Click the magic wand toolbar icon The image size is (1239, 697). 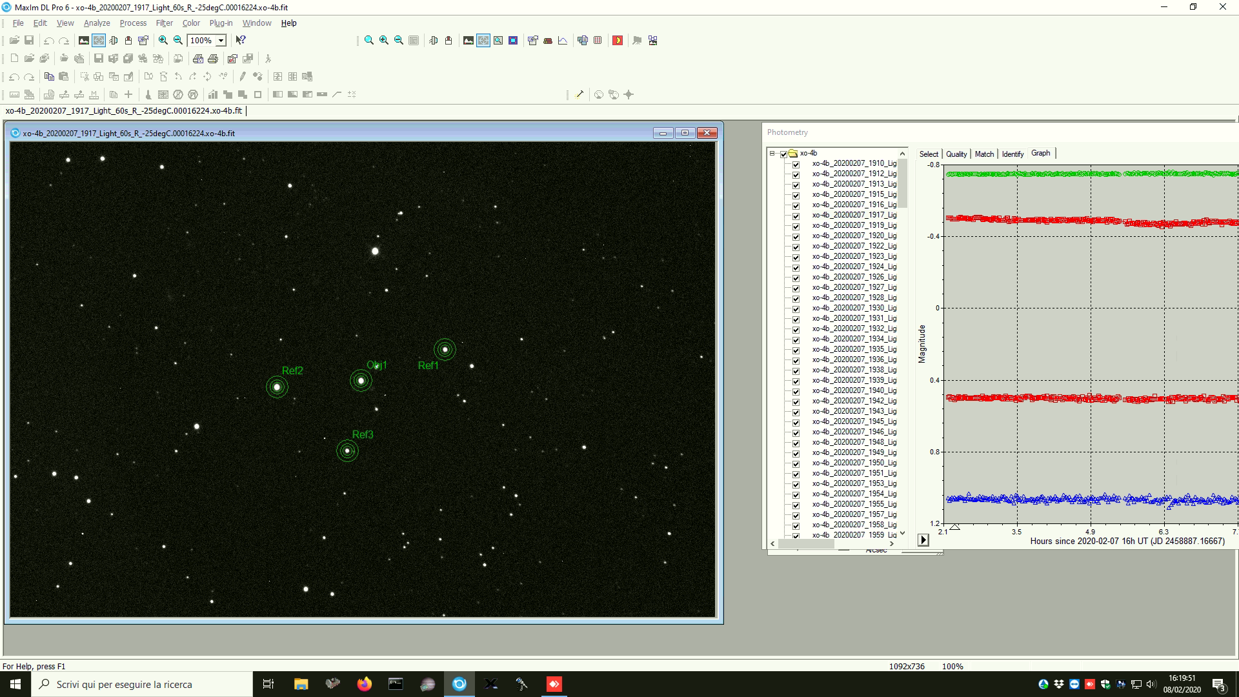[579, 94]
